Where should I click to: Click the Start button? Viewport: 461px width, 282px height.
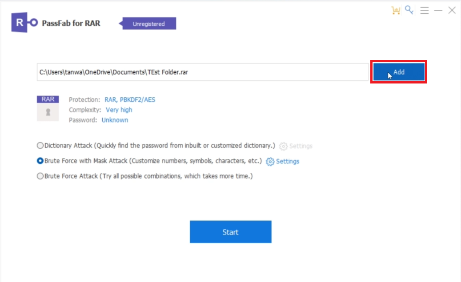click(230, 232)
